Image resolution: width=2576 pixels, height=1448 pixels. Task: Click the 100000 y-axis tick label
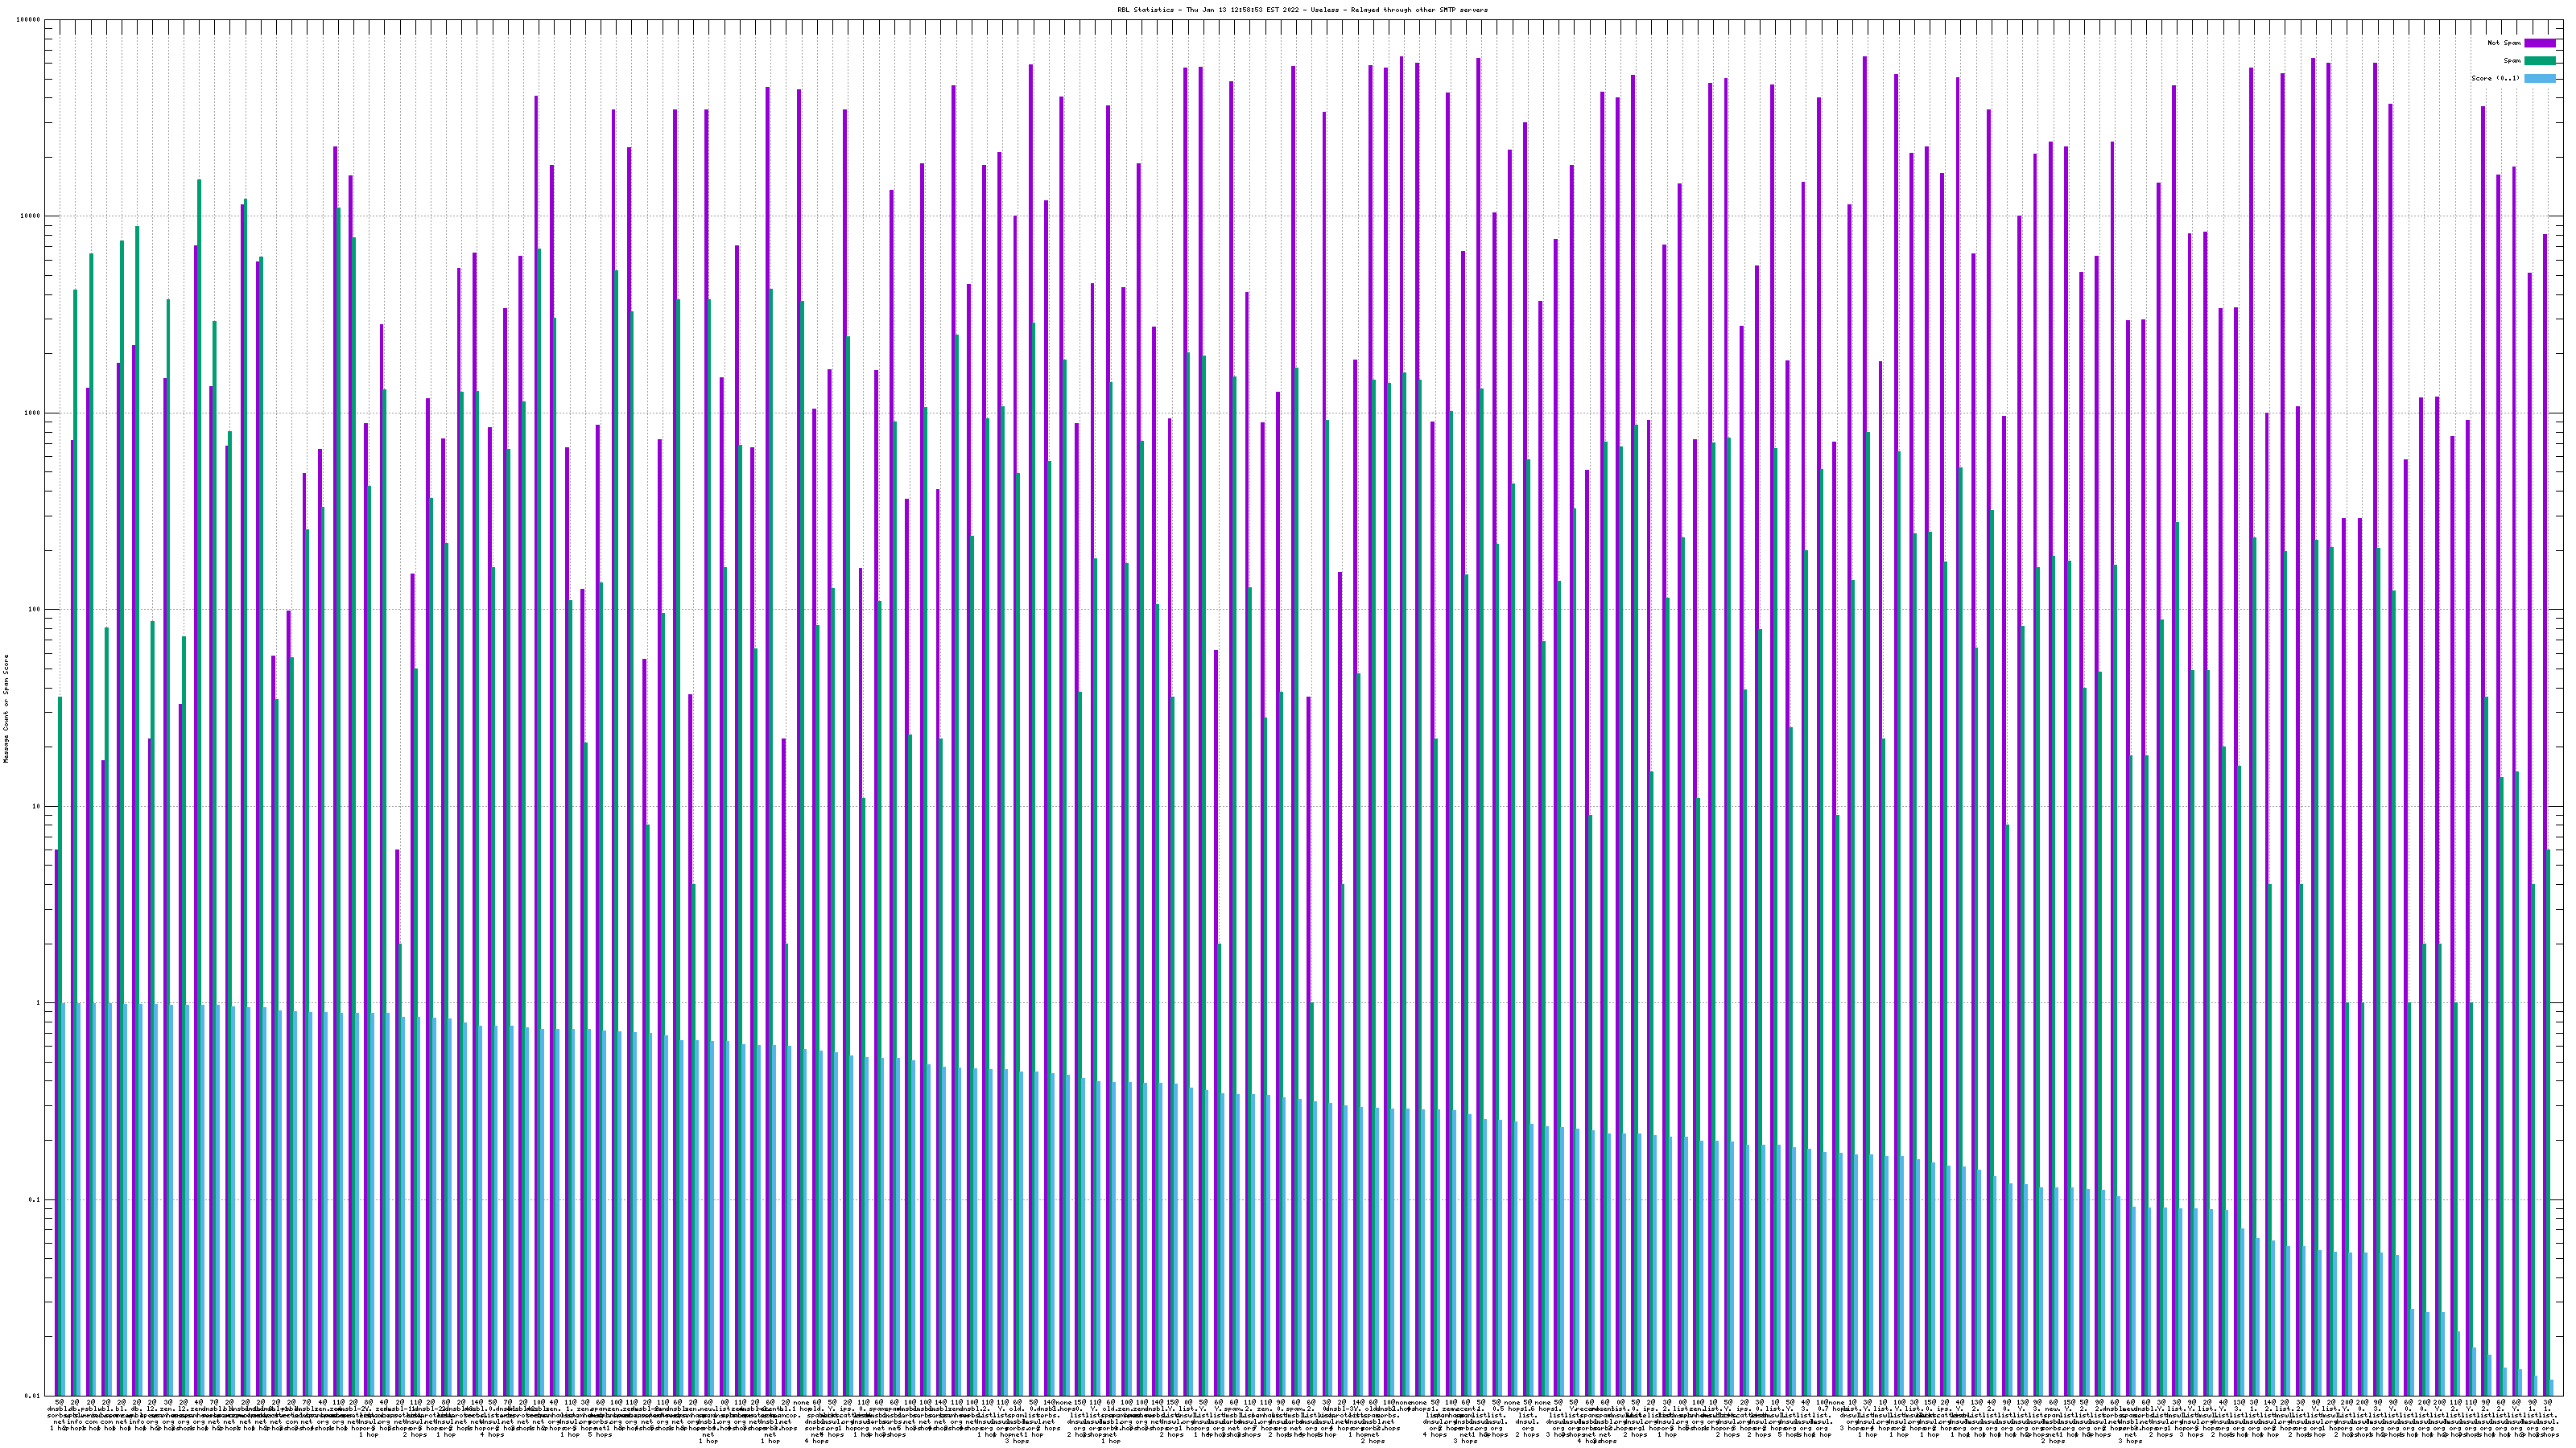tap(29, 20)
